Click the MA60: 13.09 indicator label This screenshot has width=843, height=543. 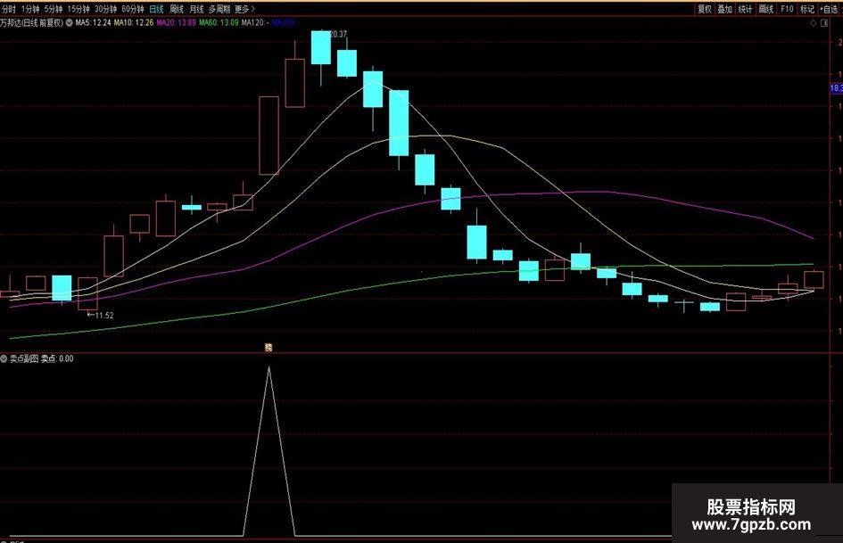coord(219,23)
